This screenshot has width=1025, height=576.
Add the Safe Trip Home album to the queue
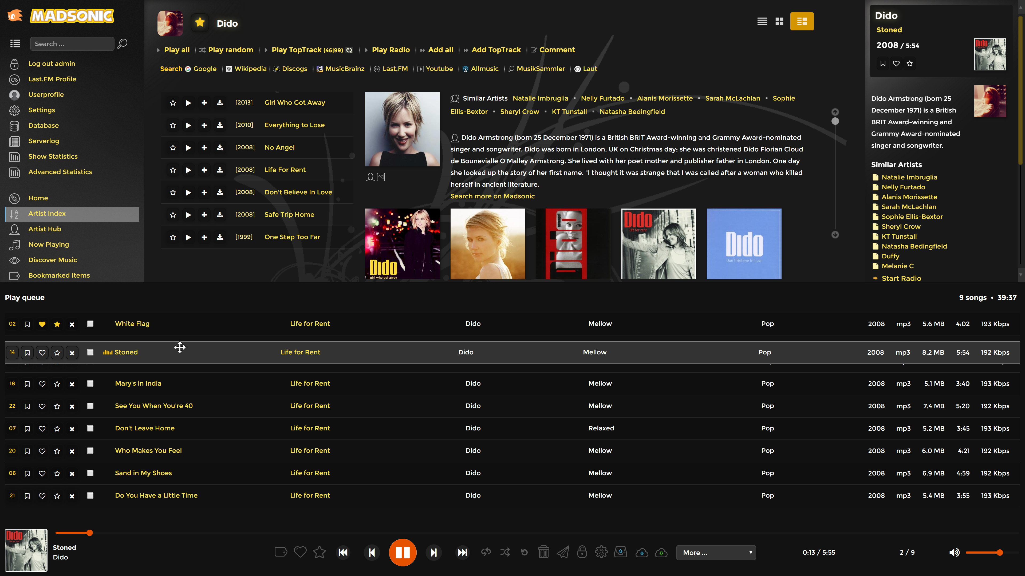tap(204, 215)
